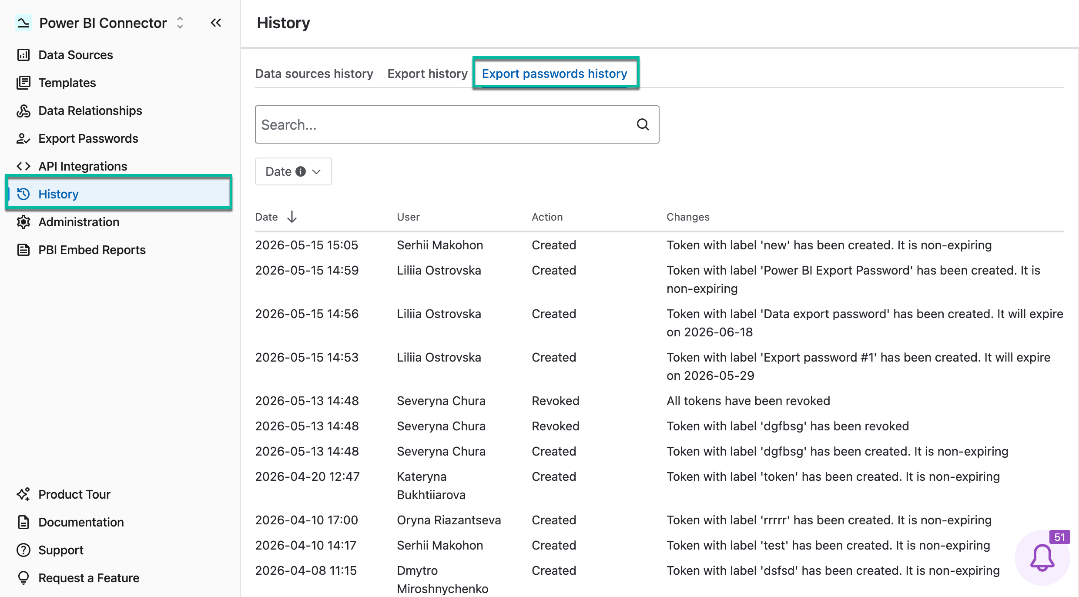
Task: Open Templates in the sidebar
Action: 67,83
